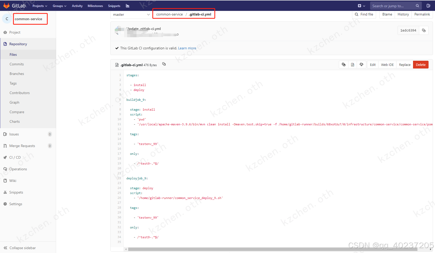Click the CI / CD rocket icon
The image size is (435, 253).
[5, 157]
